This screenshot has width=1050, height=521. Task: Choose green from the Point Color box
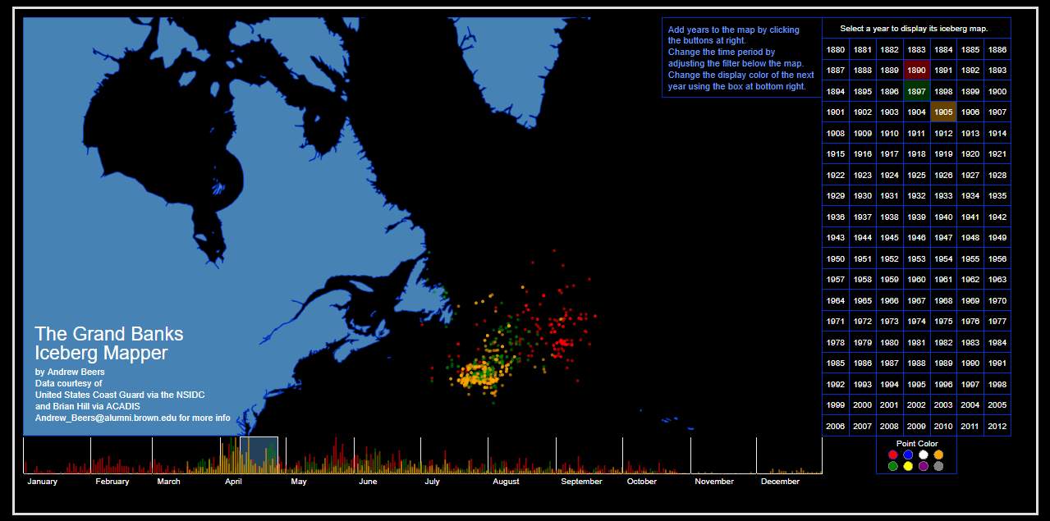click(x=893, y=465)
